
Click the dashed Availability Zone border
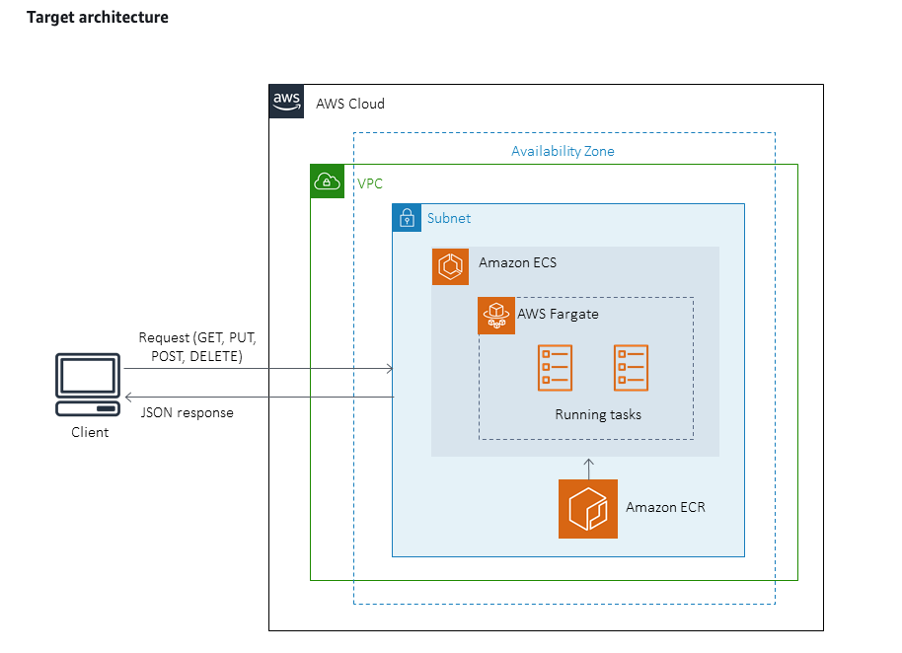(x=564, y=131)
